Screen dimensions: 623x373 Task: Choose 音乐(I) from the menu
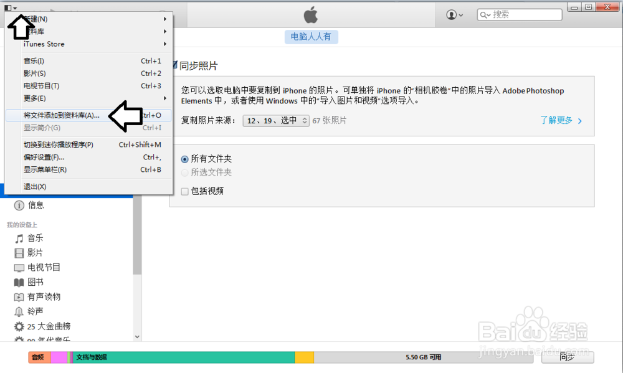88,61
